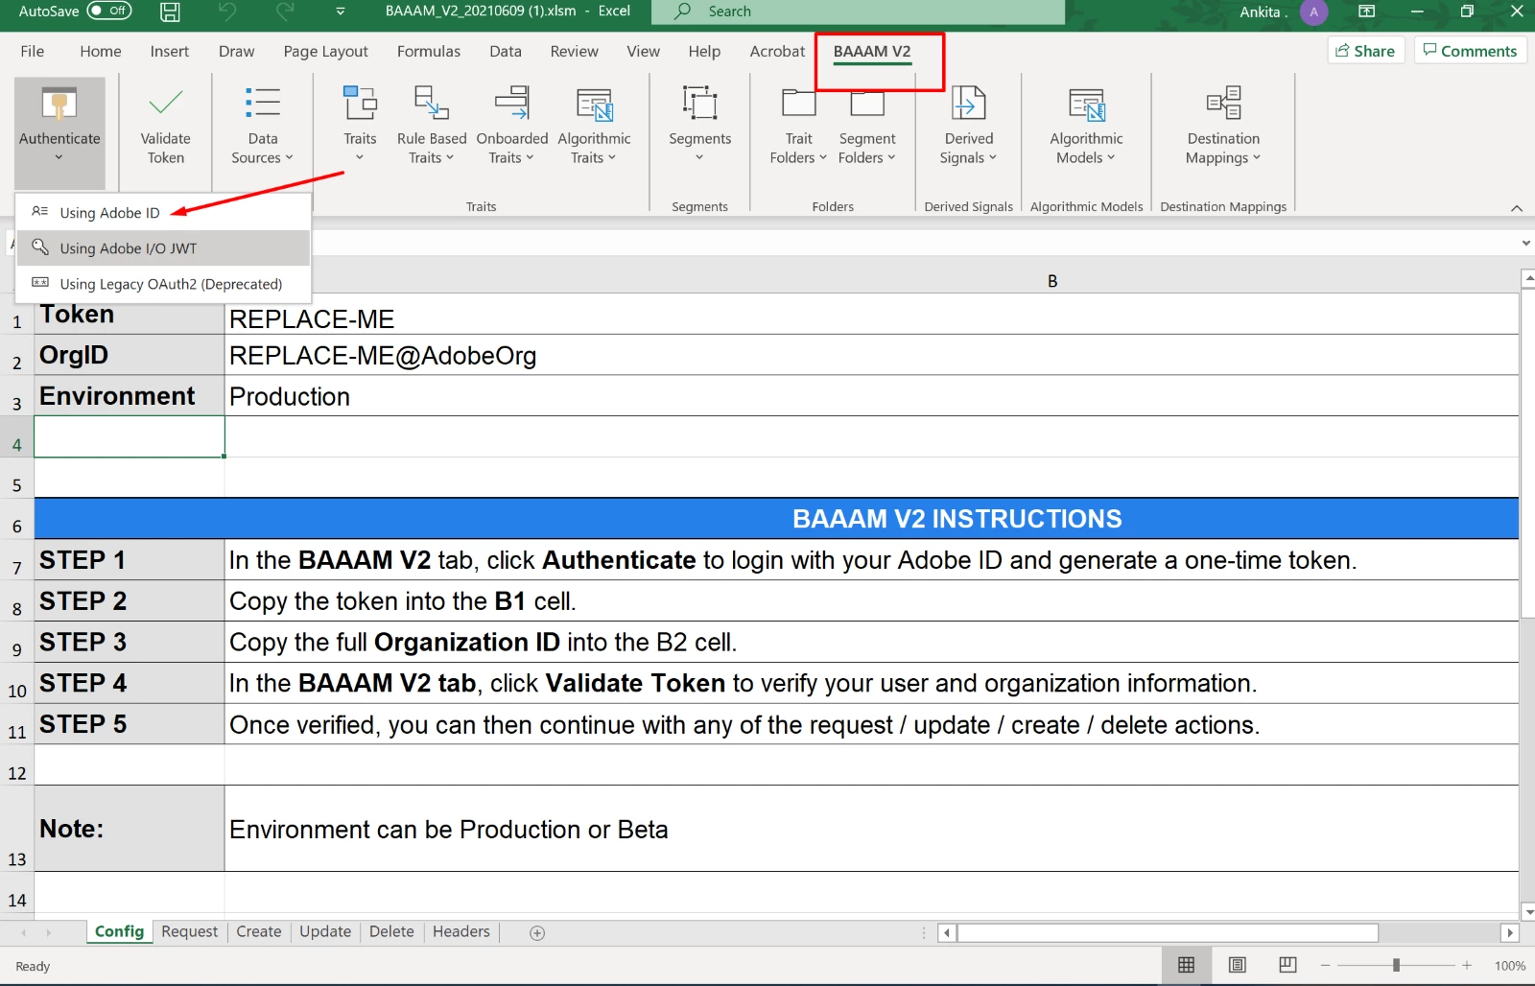Click the Search box in title bar
The width and height of the screenshot is (1535, 986).
[859, 12]
